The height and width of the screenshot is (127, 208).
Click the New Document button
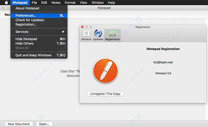19,124
